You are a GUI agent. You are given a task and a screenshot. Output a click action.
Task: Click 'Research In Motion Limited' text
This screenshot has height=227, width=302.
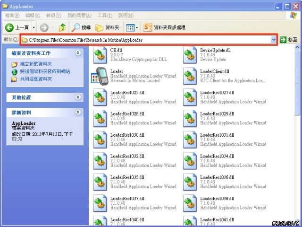[135, 81]
